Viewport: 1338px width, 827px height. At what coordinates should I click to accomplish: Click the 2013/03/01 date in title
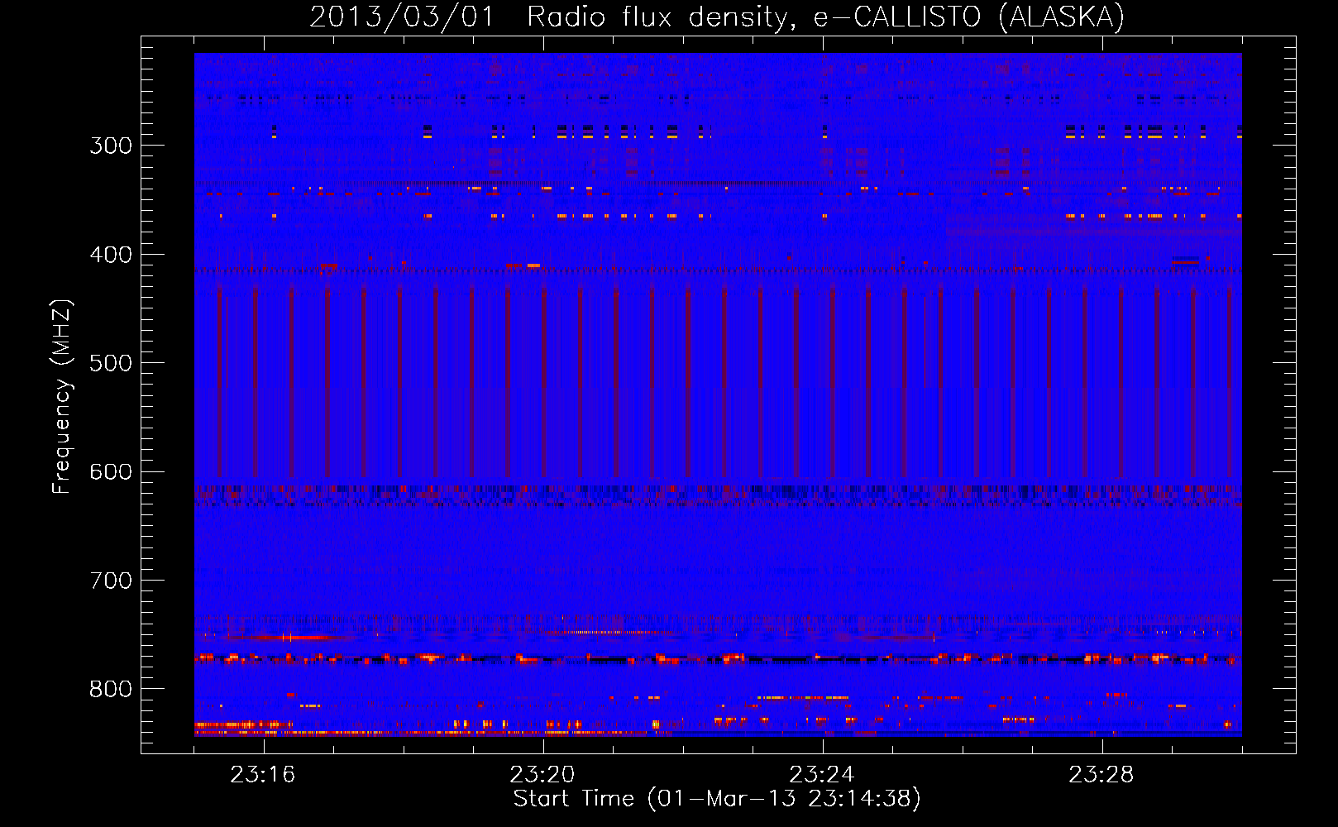[x=402, y=17]
